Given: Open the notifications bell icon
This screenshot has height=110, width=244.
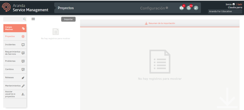Looking at the screenshot, I should click(x=189, y=8).
